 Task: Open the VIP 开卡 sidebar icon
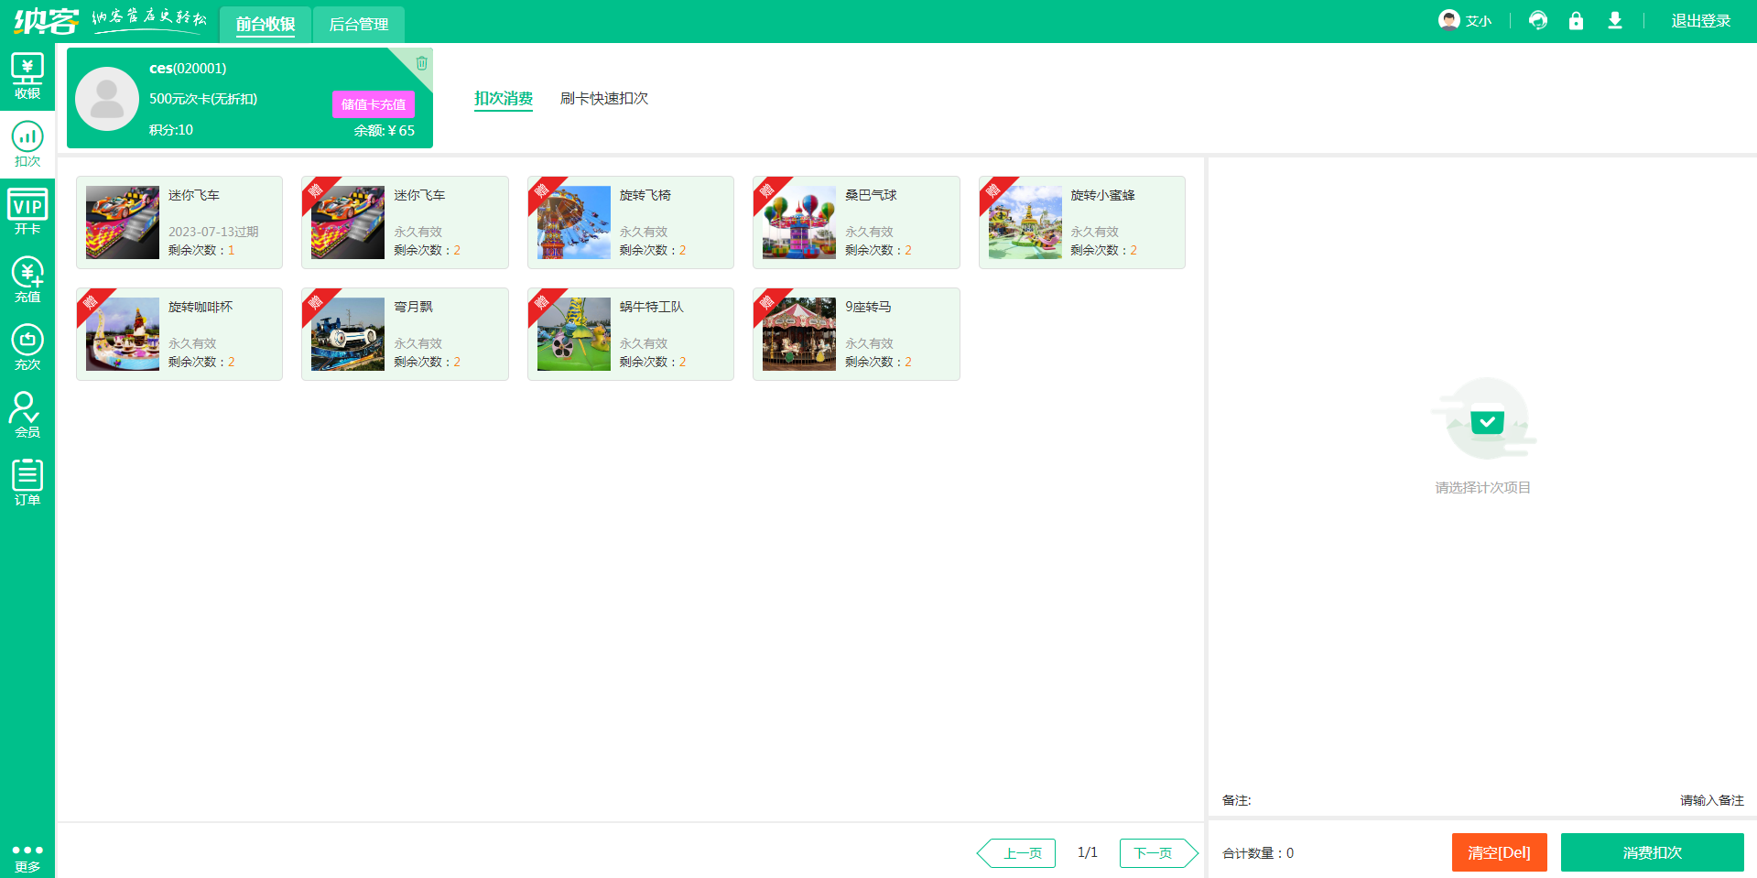coord(27,212)
